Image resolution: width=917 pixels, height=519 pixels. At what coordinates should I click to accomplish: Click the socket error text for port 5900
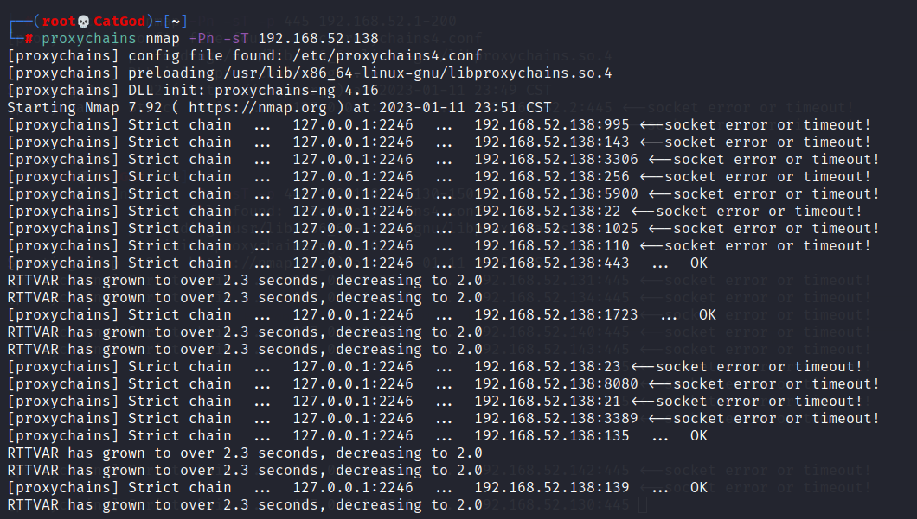(x=776, y=194)
